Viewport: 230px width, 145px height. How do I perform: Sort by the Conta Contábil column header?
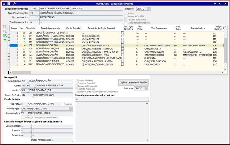(x=73, y=28)
